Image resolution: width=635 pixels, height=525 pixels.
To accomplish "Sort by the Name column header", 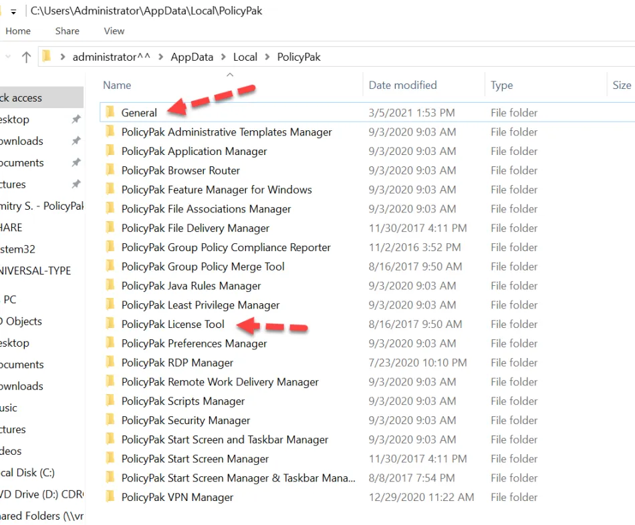I will 117,85.
